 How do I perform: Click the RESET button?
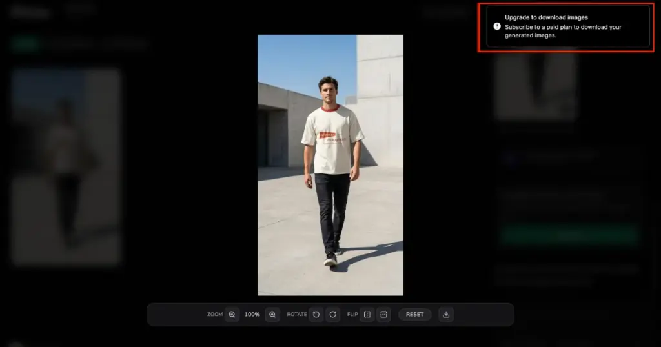click(415, 315)
